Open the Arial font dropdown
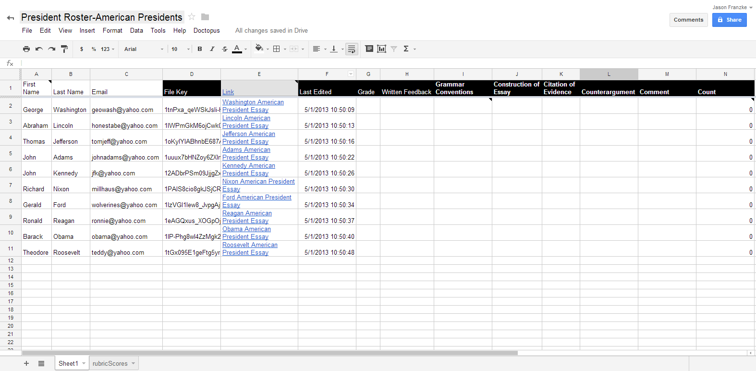The width and height of the screenshot is (756, 371). coord(144,49)
